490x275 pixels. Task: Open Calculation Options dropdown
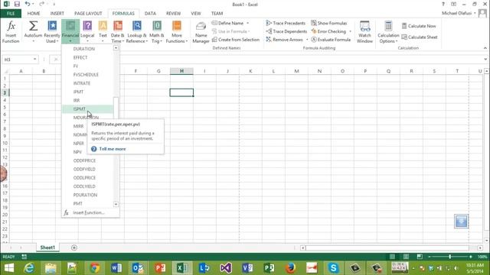388,32
